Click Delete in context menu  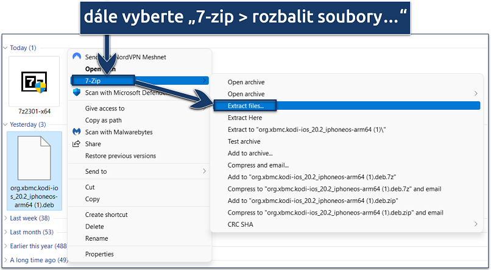tap(94, 227)
